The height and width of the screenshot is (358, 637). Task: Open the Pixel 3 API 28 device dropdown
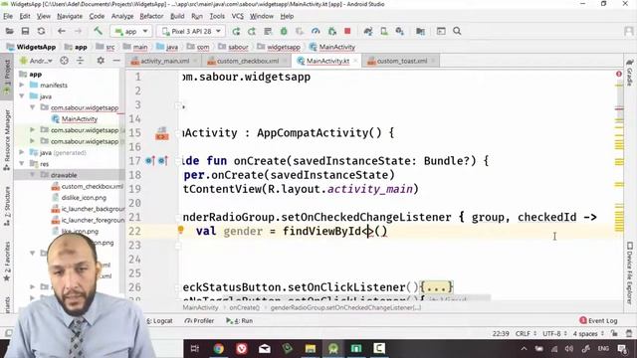click(191, 31)
